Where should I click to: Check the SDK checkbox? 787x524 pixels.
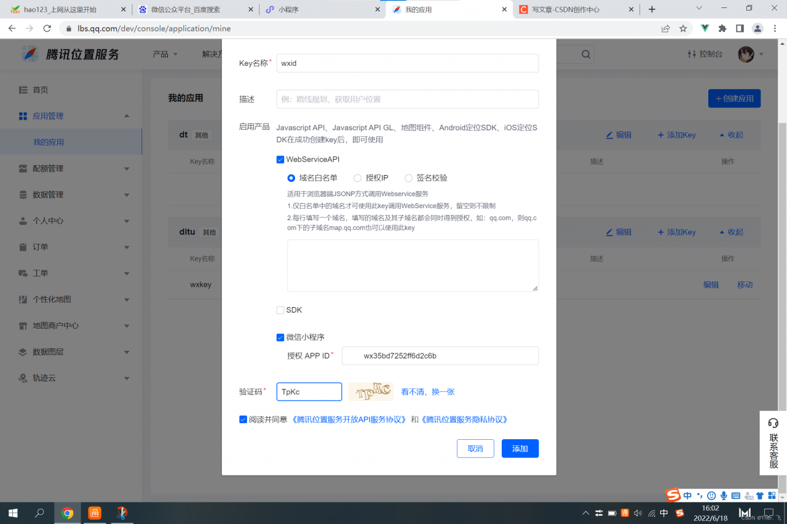280,310
